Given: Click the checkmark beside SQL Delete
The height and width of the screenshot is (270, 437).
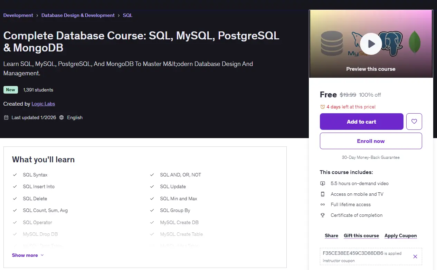Looking at the screenshot, I should click(x=15, y=199).
